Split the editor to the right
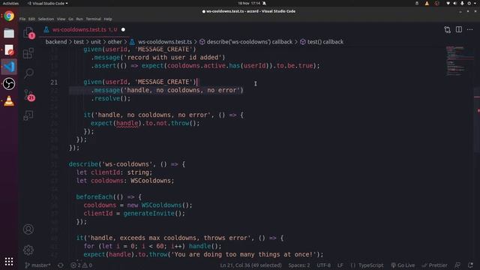The width and height of the screenshot is (480, 270). coord(458,29)
